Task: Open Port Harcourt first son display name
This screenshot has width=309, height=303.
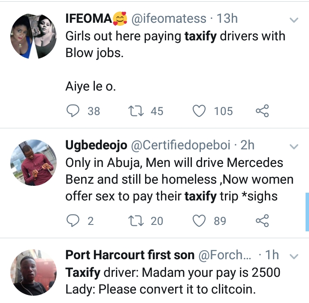Action: (x=130, y=255)
